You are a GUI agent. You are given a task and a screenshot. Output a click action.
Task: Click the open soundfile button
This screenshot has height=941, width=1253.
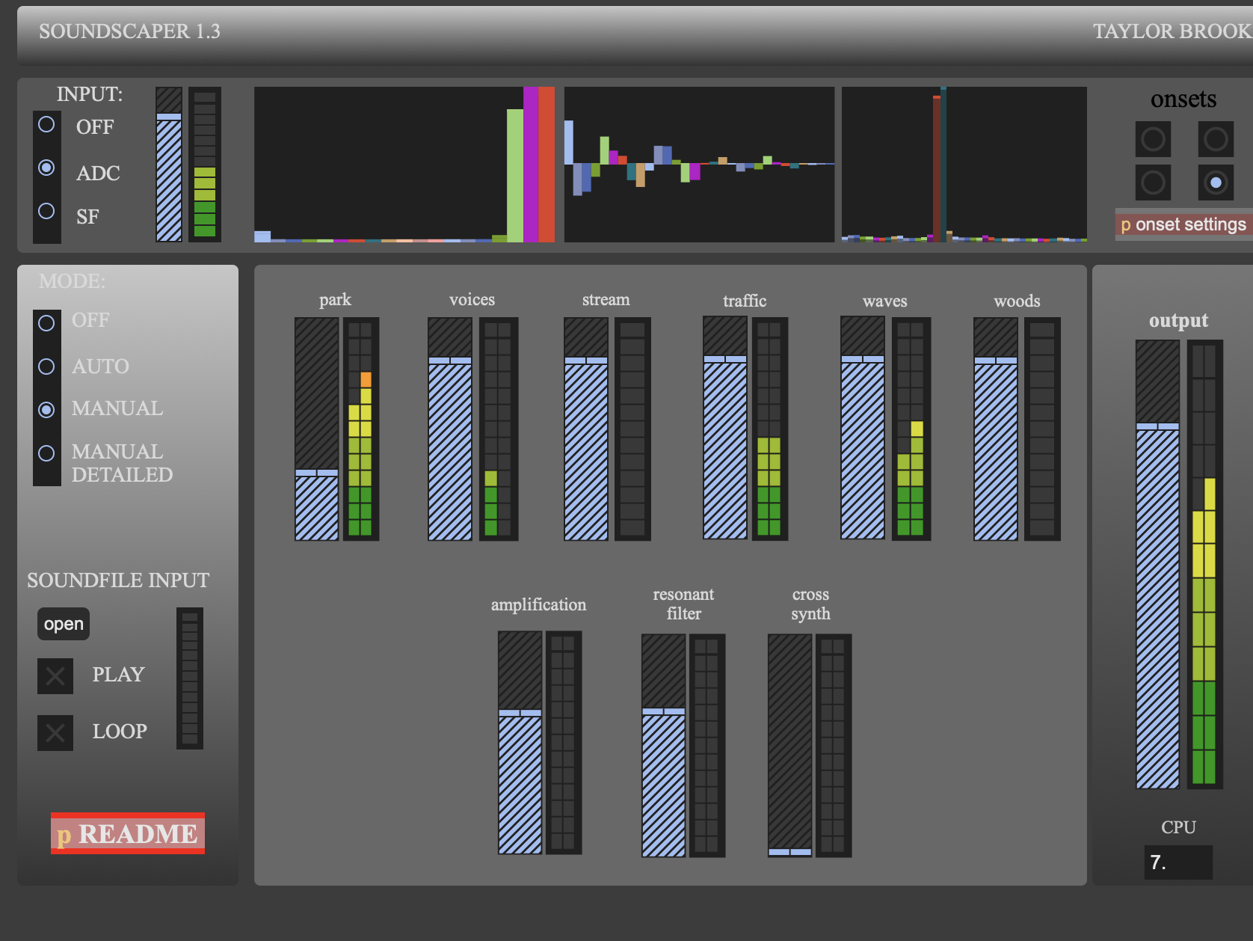pyautogui.click(x=64, y=624)
